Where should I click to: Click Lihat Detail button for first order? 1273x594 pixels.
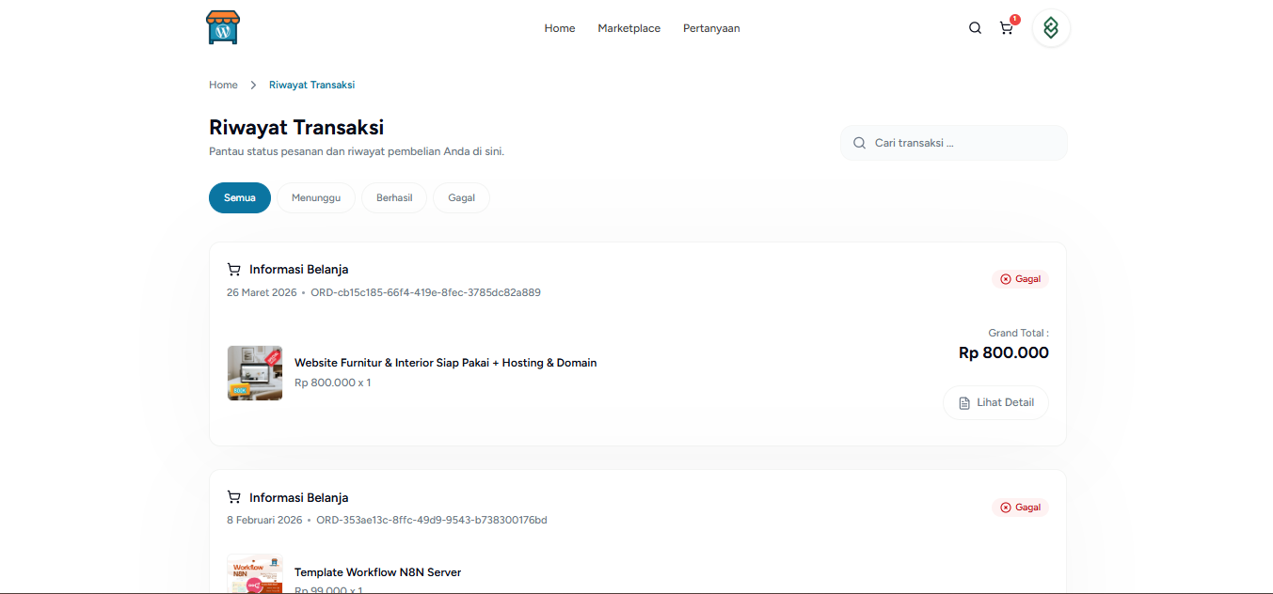pos(995,402)
